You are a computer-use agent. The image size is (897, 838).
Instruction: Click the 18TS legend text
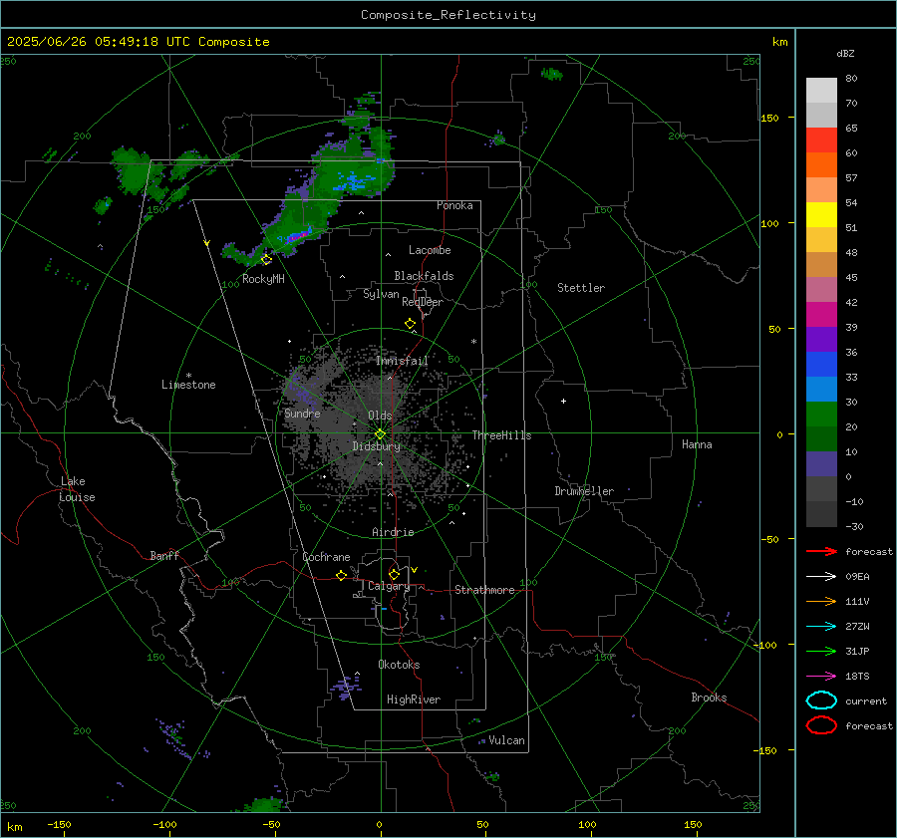(x=857, y=677)
